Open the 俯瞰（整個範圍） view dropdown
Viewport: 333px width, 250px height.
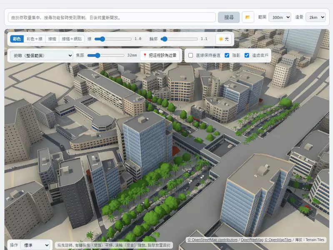(42, 55)
